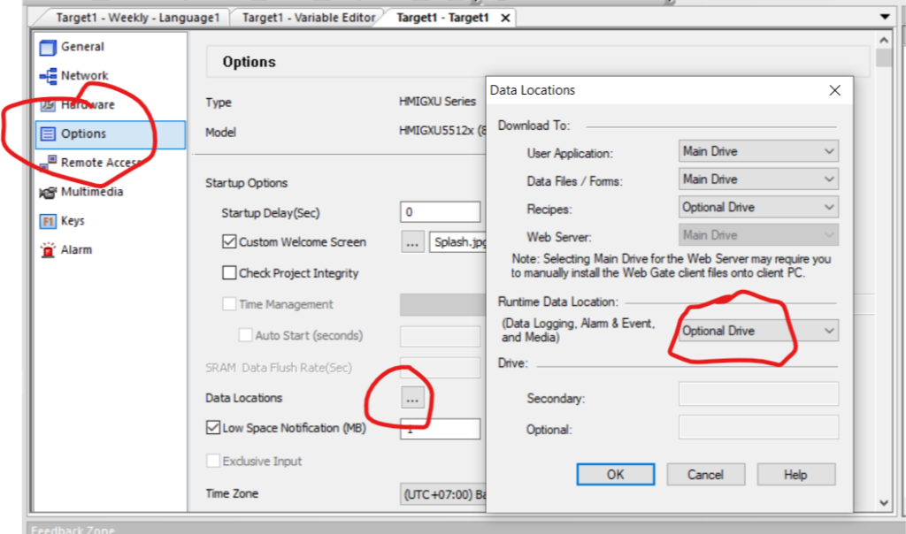Open Runtime Data Location dropdown
Viewport: 906px width, 534px height.
758,331
